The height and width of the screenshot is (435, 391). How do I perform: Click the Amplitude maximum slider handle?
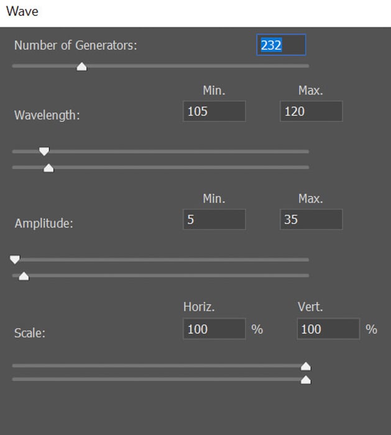click(x=24, y=276)
